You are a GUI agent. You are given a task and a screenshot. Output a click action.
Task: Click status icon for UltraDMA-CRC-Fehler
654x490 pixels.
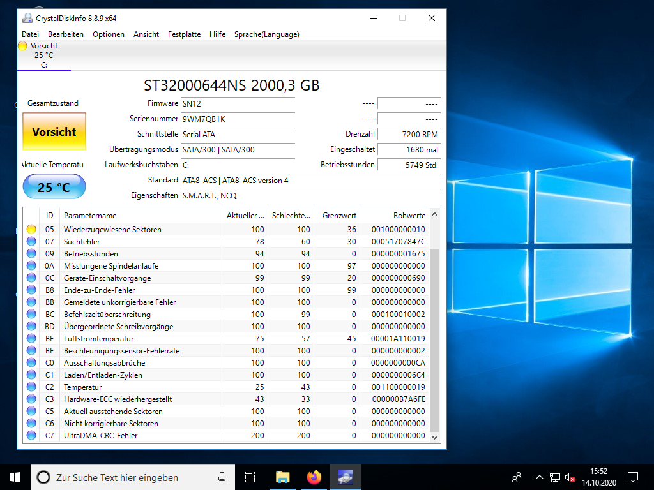click(x=31, y=435)
